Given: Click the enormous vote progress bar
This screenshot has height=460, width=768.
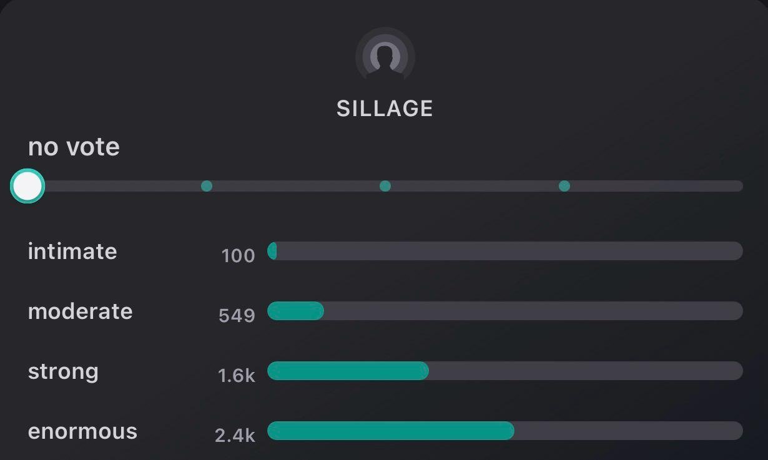Looking at the screenshot, I should coord(505,431).
